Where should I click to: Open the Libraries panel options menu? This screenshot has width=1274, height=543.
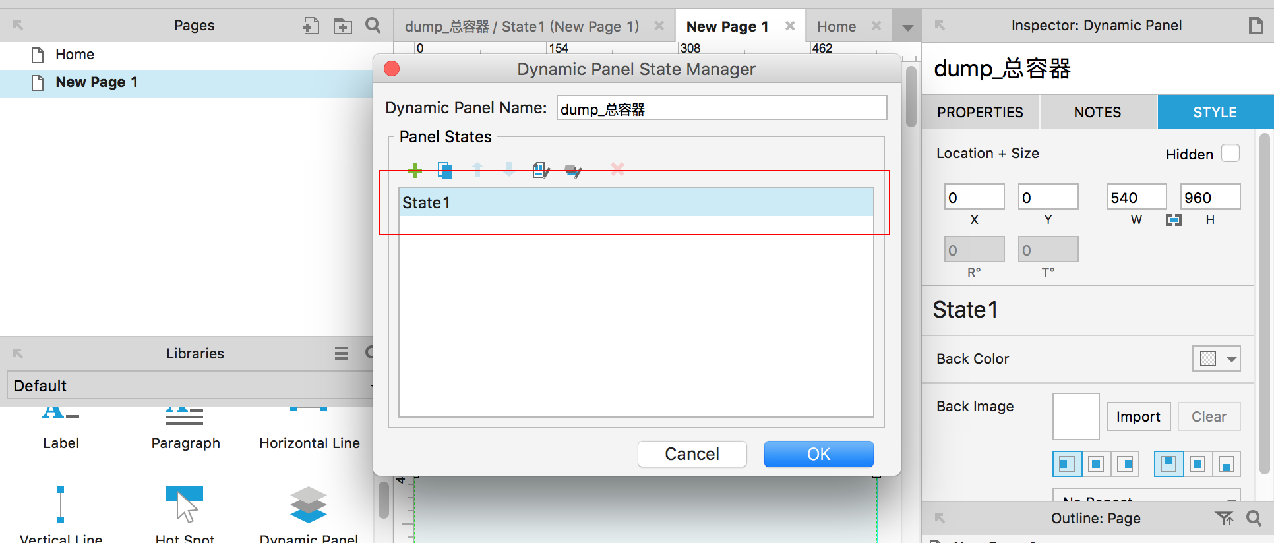(342, 353)
